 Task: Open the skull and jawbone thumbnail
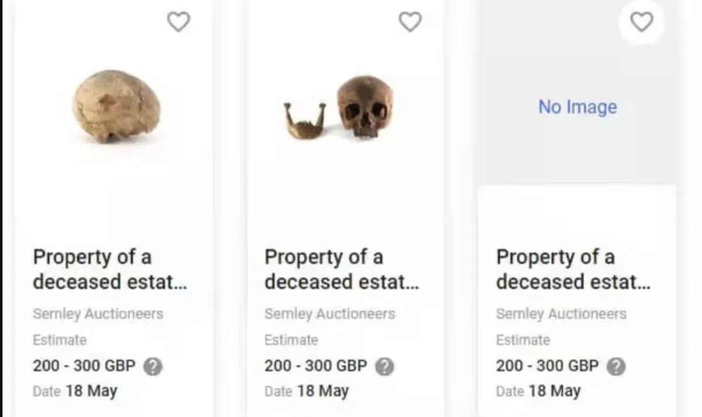(x=339, y=108)
